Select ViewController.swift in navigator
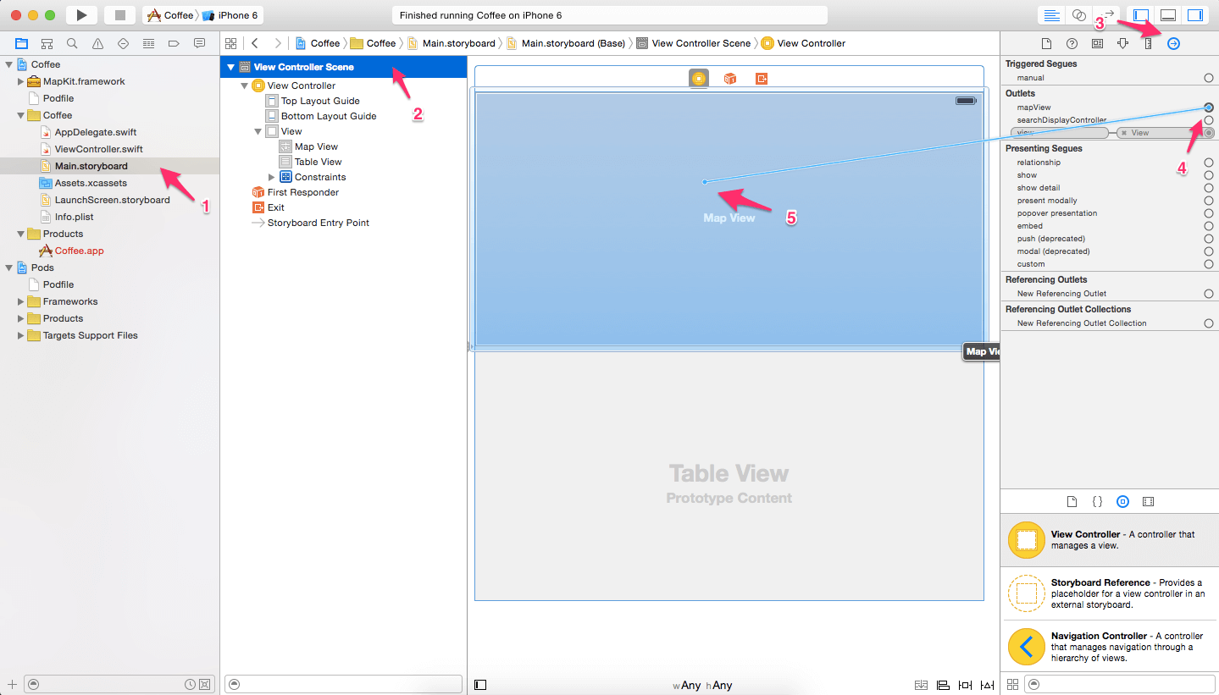The width and height of the screenshot is (1219, 695). tap(98, 149)
